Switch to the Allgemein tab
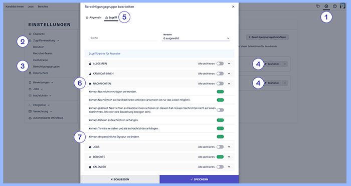 coord(94,17)
